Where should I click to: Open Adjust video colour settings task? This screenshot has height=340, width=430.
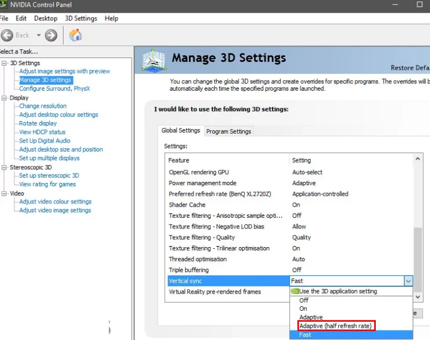pos(55,202)
